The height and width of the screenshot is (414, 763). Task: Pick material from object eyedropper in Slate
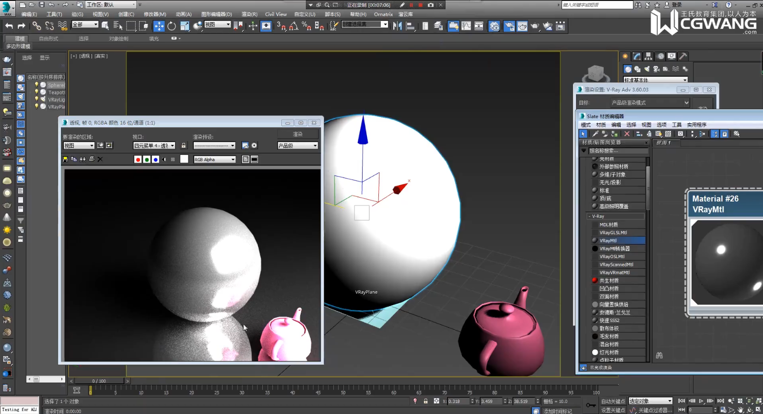595,134
